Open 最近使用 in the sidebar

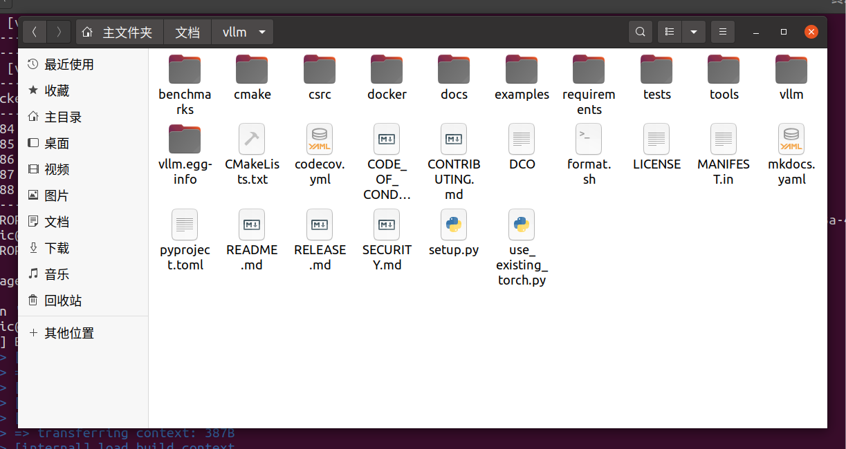pos(83,64)
